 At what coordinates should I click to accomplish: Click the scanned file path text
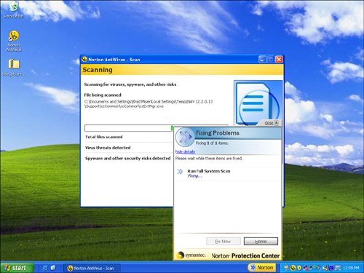[149, 104]
